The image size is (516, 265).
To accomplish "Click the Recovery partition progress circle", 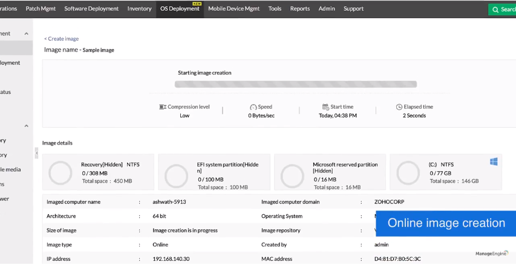I will 60,173.
